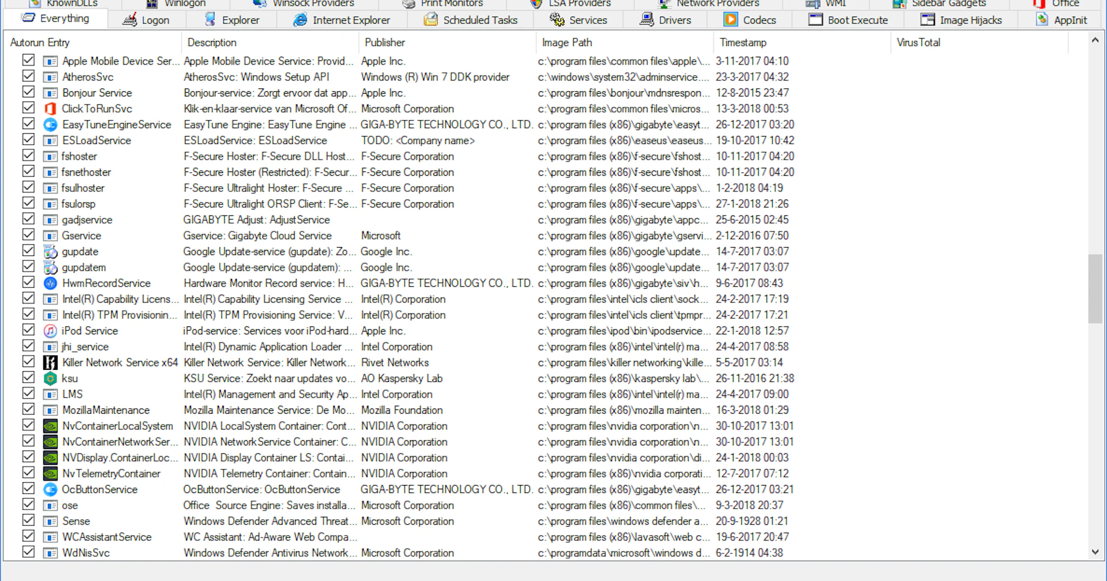Screen dimensions: 1107x581
Task: Toggle the WdNisSvc entry checkbox
Action: (x=28, y=552)
